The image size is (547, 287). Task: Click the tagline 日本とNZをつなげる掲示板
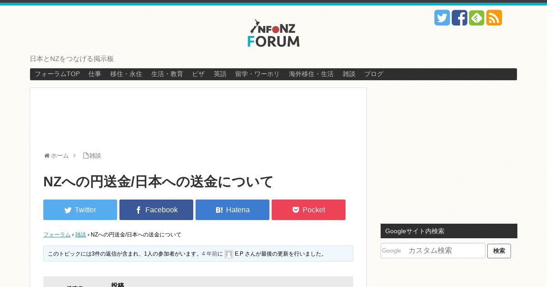point(72,59)
